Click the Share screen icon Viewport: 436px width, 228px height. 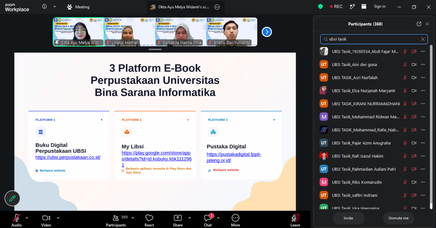tap(178, 218)
